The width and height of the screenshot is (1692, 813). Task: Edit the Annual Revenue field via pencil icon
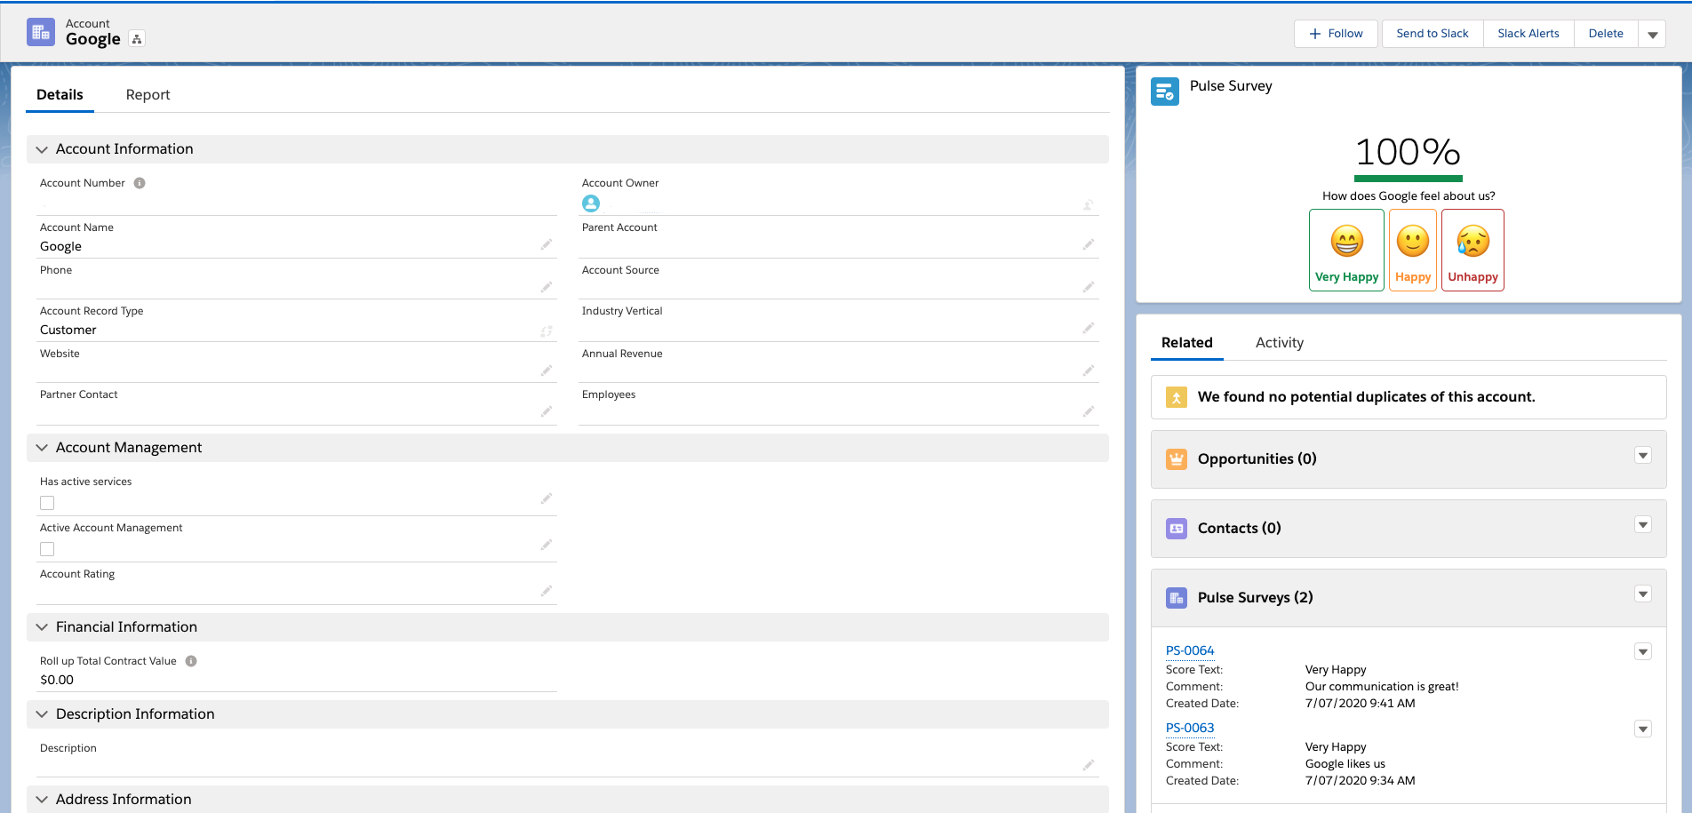coord(1088,371)
